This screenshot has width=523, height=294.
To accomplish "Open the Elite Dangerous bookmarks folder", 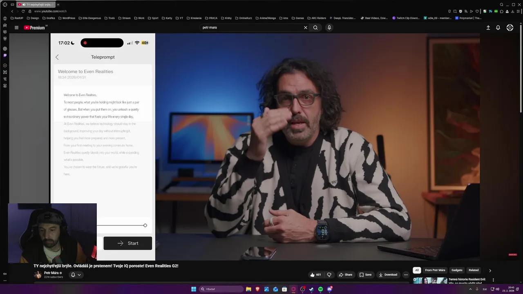I will point(91,18).
